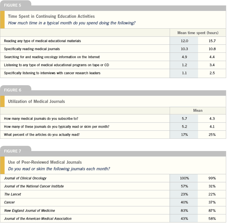Select How many medical journals do you subscribe to
Image resolution: width=227 pixels, height=223 pixels.
point(41,119)
